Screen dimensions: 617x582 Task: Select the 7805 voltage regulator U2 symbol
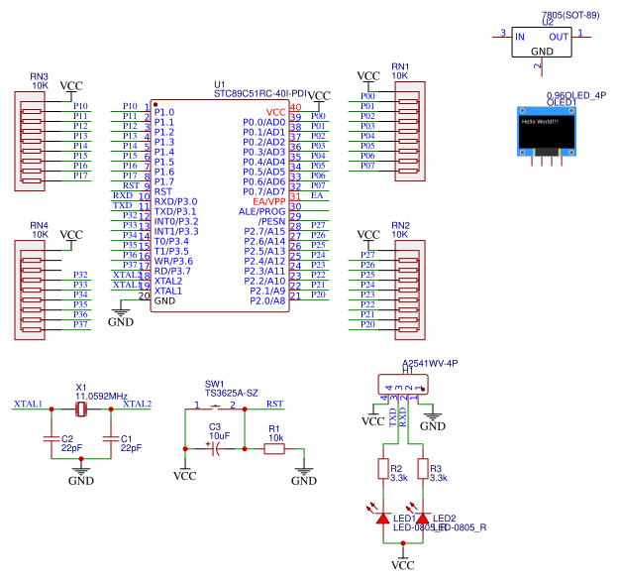pos(543,43)
